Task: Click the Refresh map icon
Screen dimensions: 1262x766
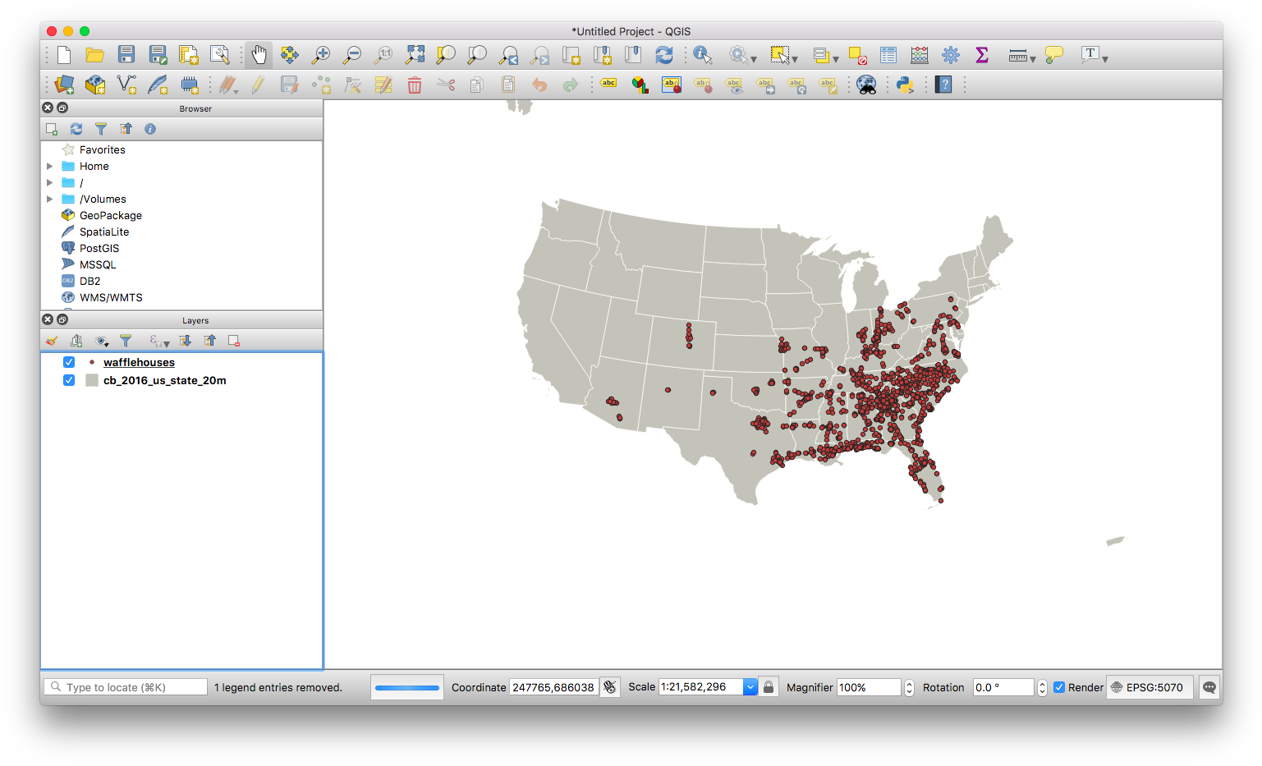Action: [664, 55]
